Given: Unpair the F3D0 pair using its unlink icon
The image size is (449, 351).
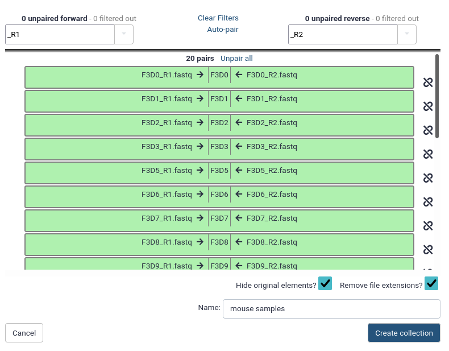Looking at the screenshot, I should [x=428, y=82].
